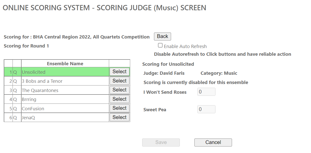Select 3 Bobs and a Tenor

click(119, 81)
